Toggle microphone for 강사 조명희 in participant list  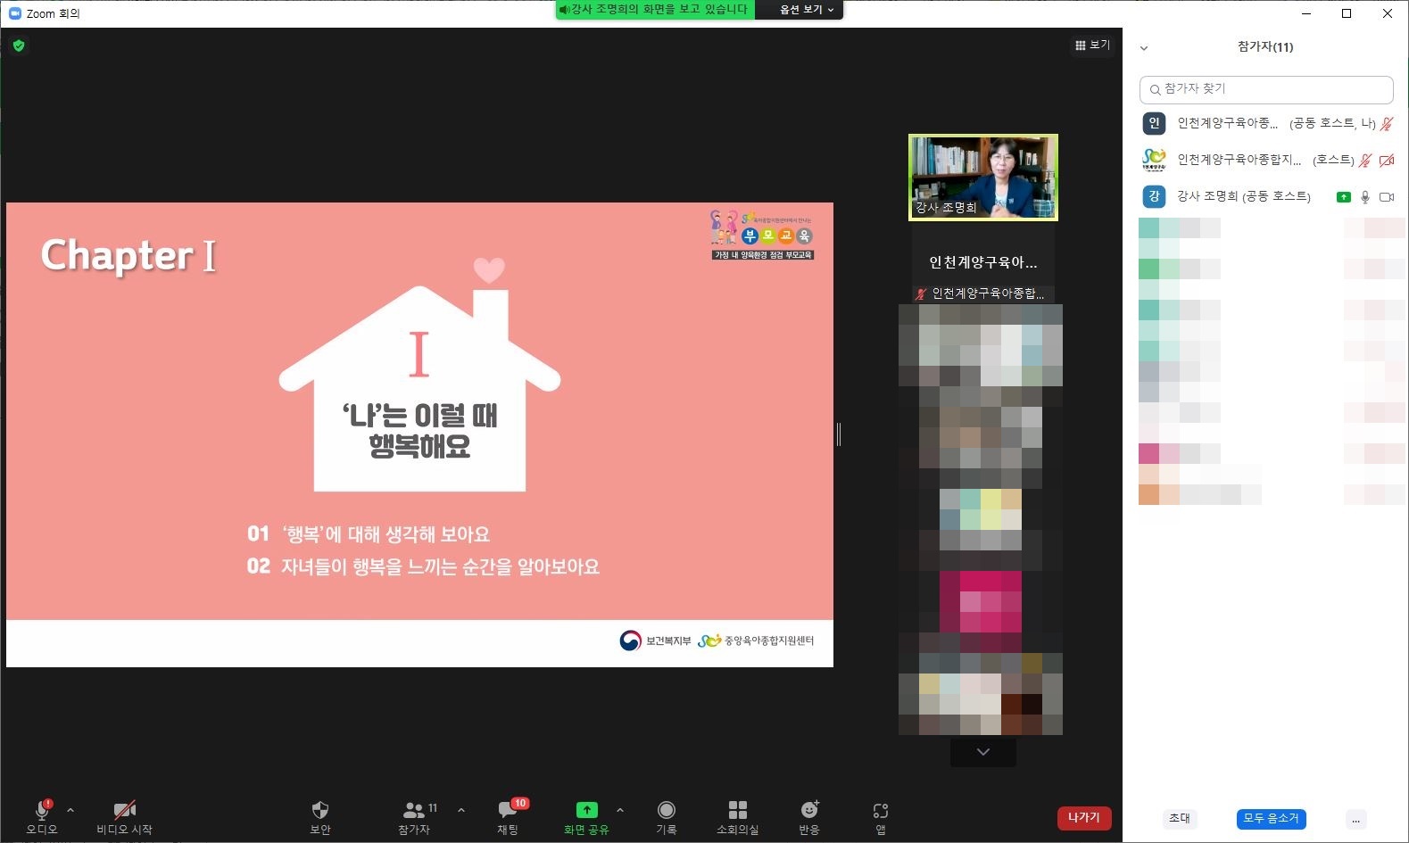1364,197
